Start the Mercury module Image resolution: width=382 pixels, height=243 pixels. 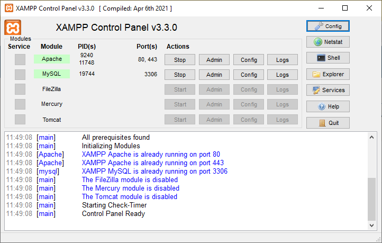click(180, 104)
